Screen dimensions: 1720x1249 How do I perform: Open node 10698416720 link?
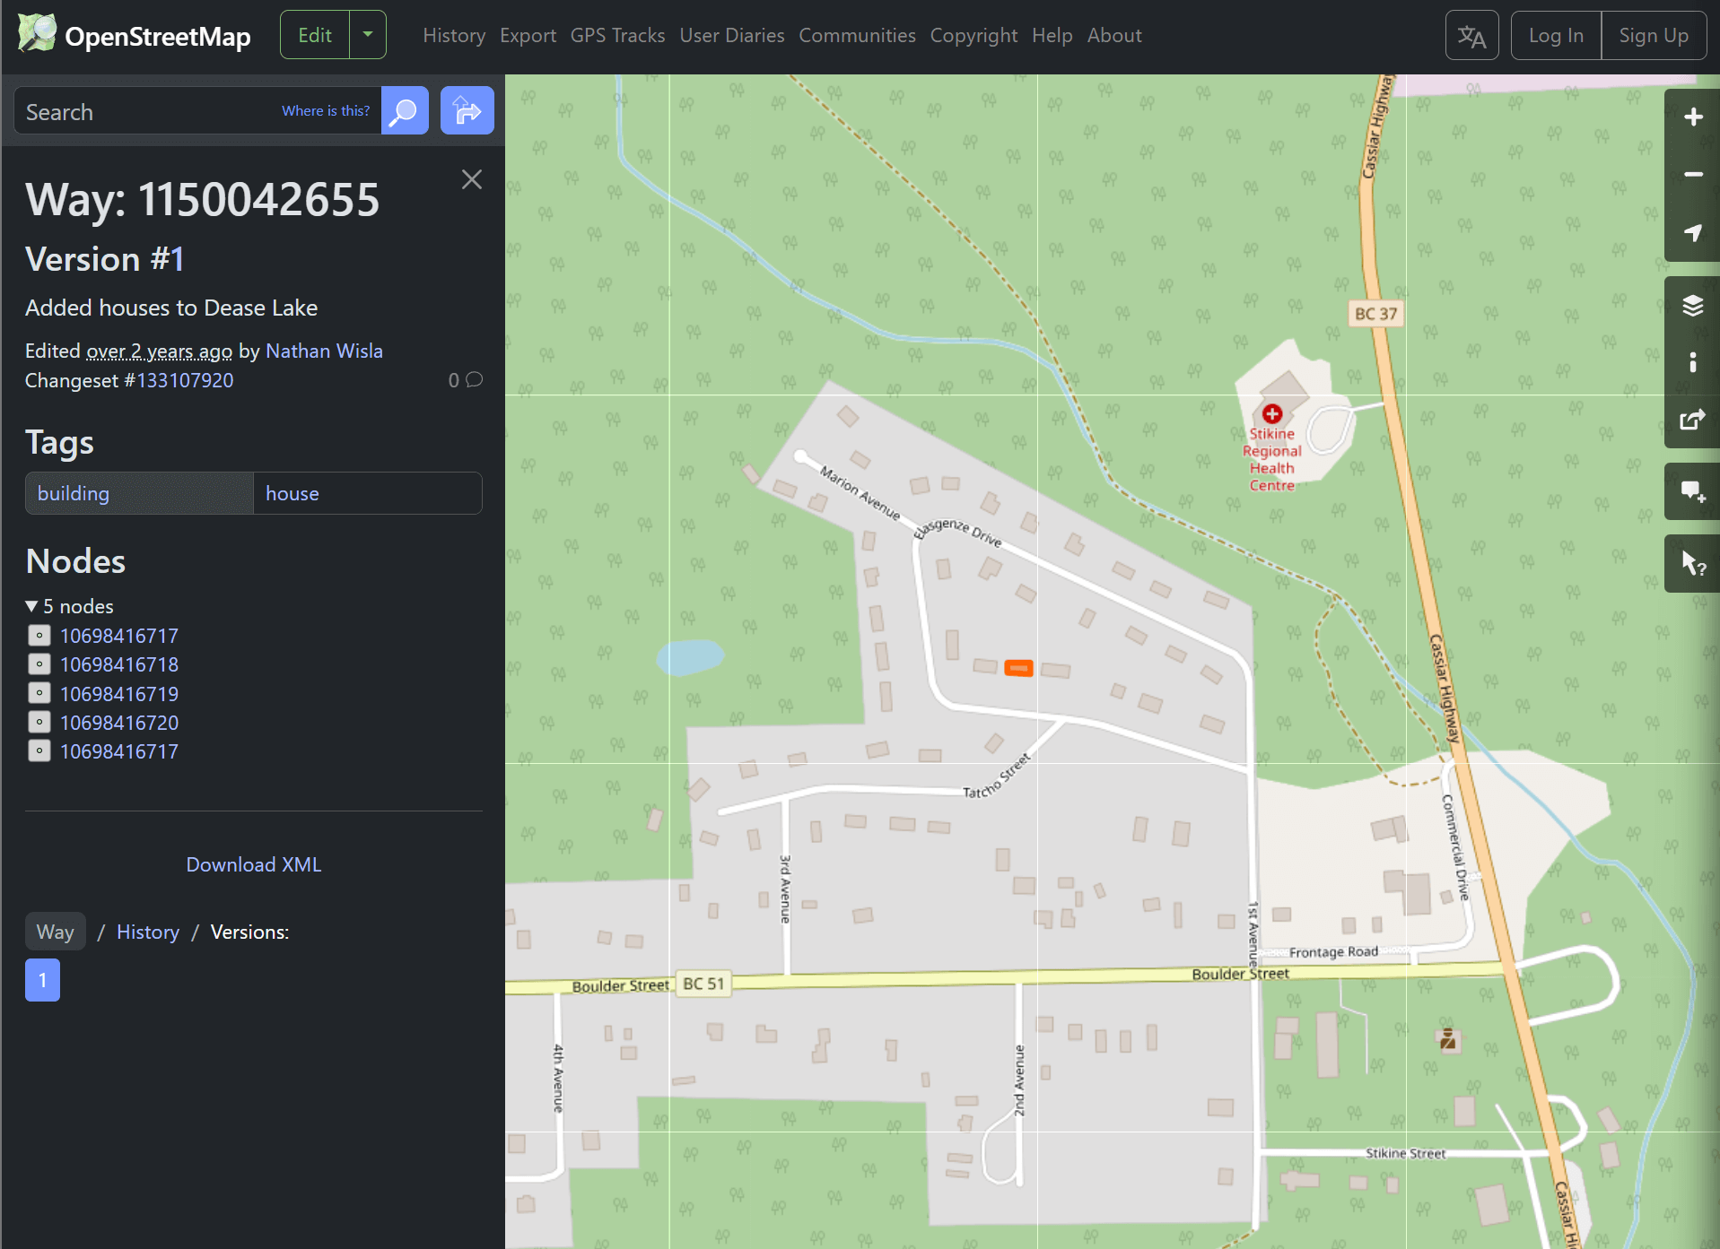tap(119, 723)
